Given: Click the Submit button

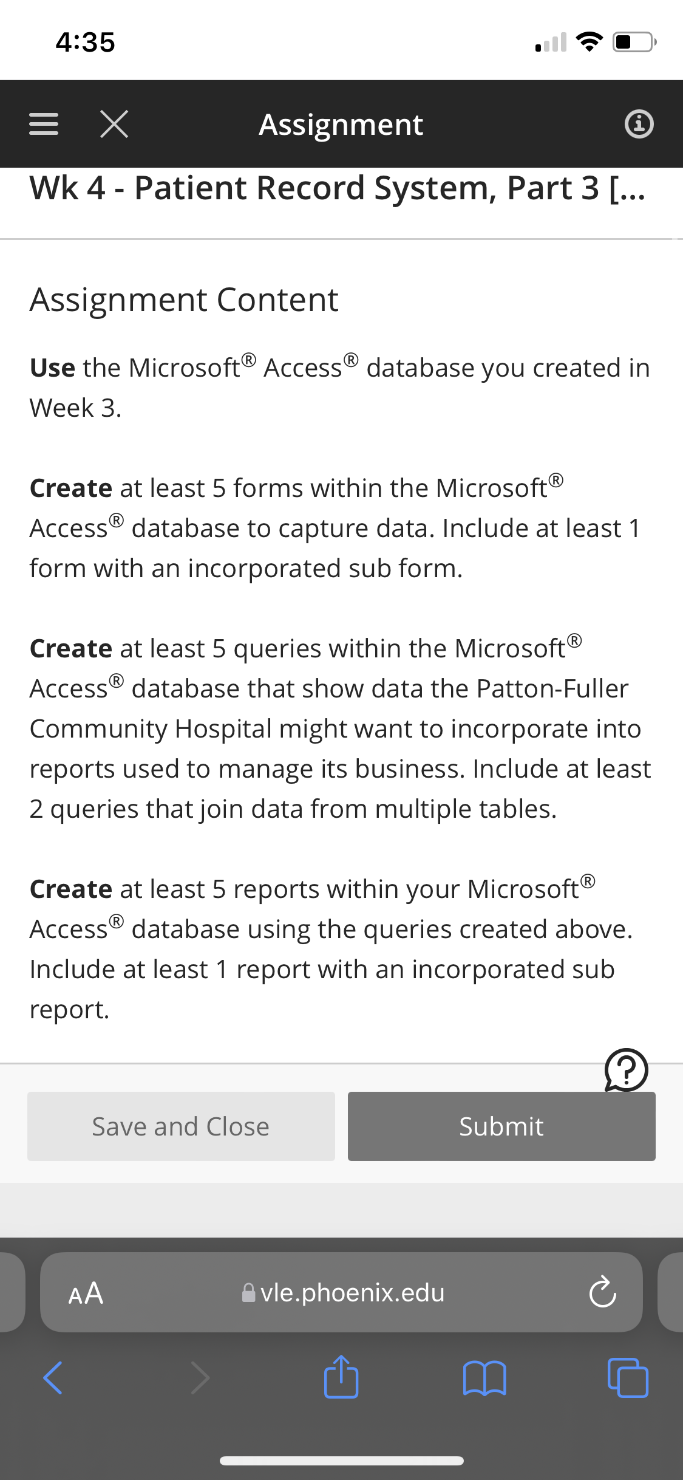Looking at the screenshot, I should coord(501,1126).
